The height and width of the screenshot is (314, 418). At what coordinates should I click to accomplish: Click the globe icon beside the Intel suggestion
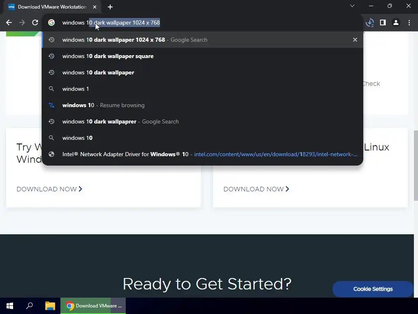coord(51,154)
